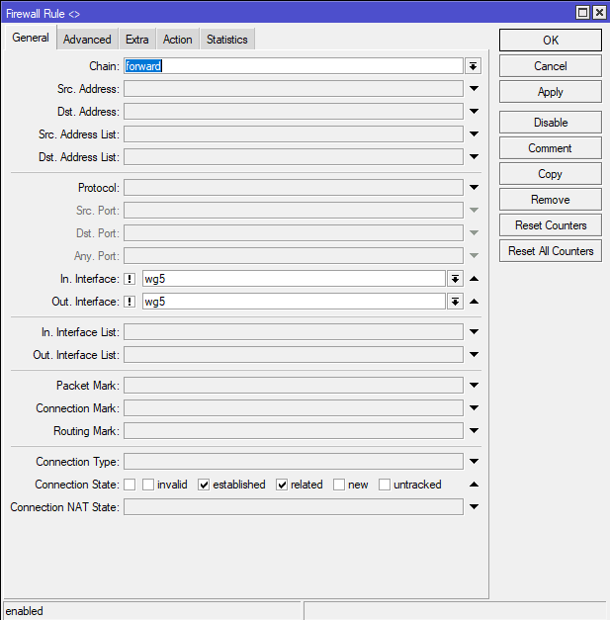Expand the In. Interface List arrow

coord(474,331)
